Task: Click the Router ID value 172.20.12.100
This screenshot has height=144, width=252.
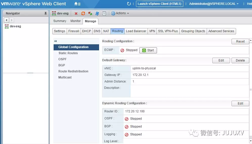Action: point(135,111)
